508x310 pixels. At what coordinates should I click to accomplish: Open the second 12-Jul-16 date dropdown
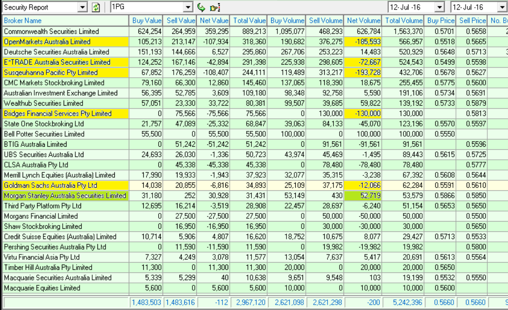tap(503, 7)
